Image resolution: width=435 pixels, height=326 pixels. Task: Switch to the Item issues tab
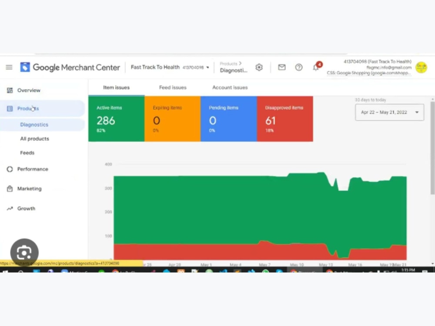click(116, 88)
